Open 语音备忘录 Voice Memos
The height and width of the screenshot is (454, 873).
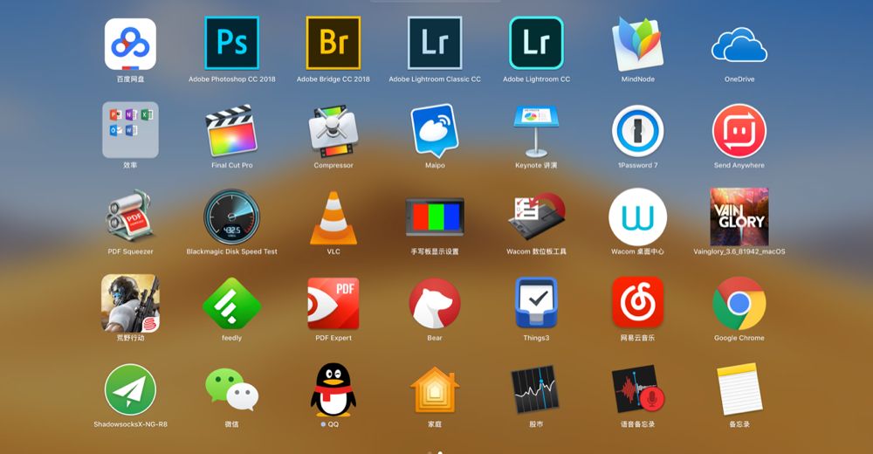point(638,389)
